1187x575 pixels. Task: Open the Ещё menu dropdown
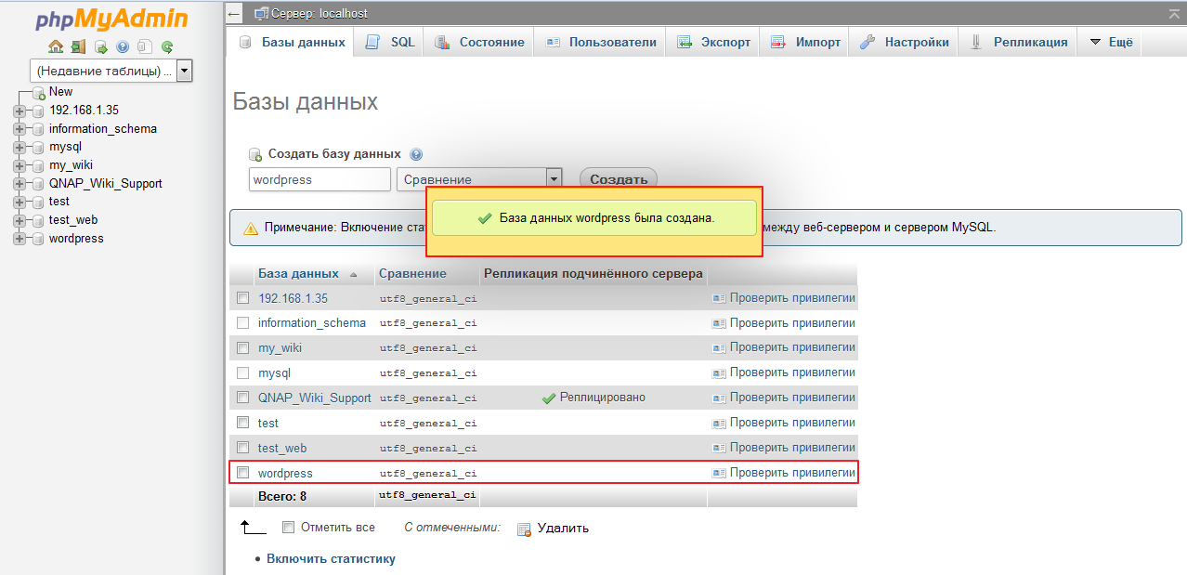click(1110, 42)
